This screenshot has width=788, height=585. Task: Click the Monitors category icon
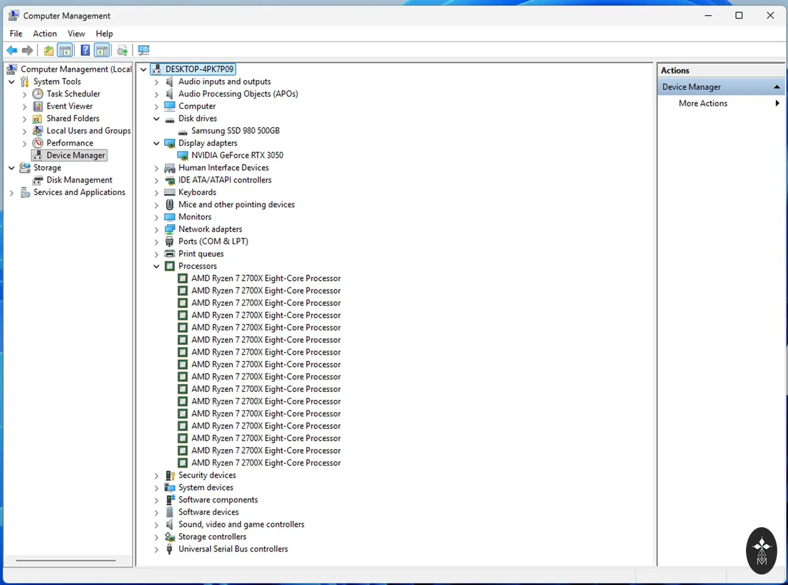pyautogui.click(x=169, y=217)
